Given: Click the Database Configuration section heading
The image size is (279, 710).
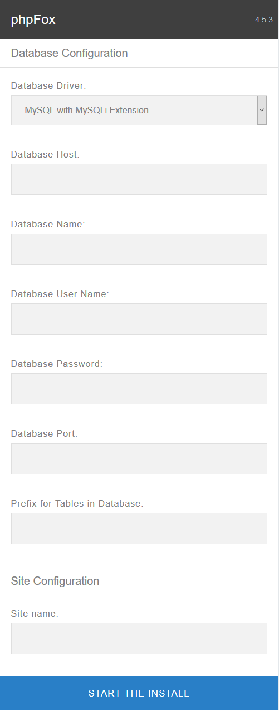Looking at the screenshot, I should click(70, 53).
